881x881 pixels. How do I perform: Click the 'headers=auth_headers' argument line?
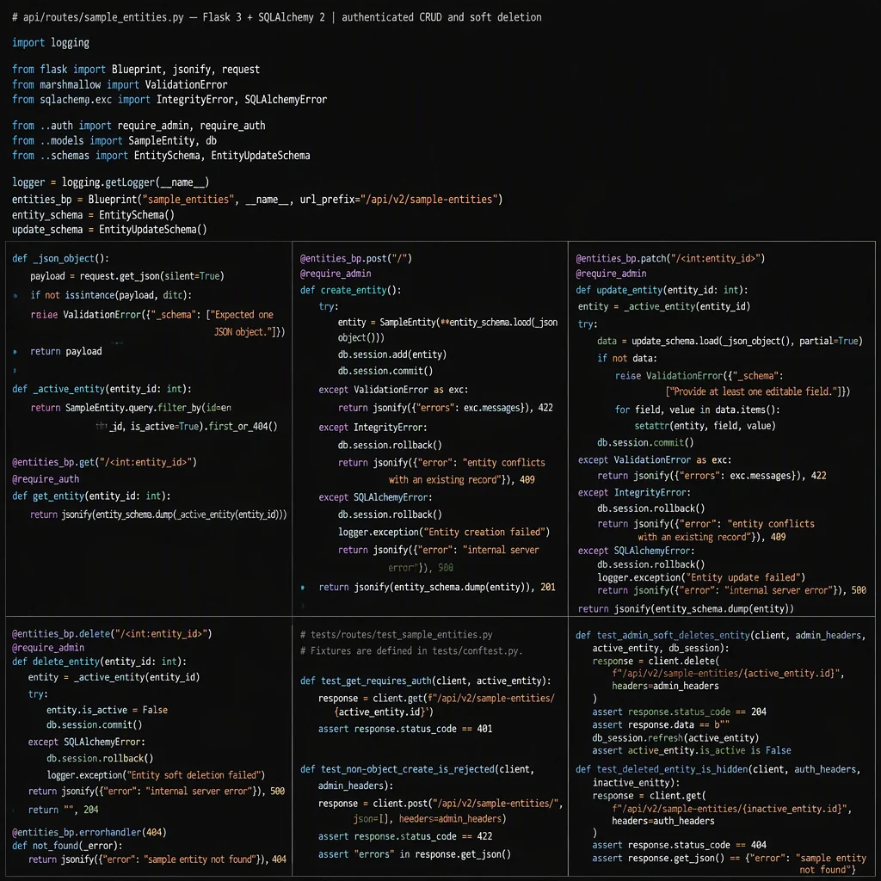(663, 821)
